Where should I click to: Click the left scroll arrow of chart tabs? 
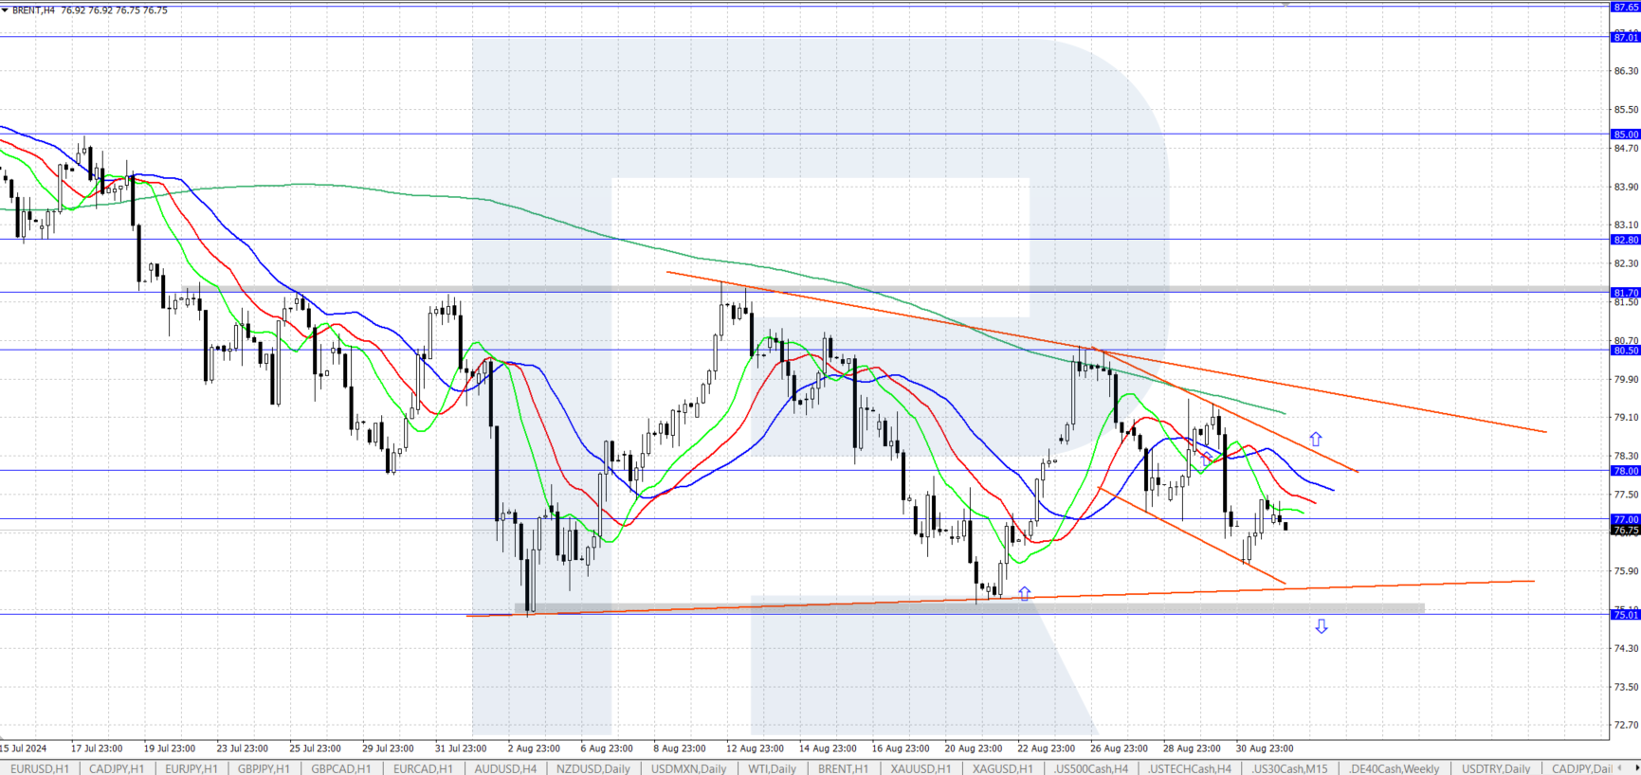tap(1621, 768)
